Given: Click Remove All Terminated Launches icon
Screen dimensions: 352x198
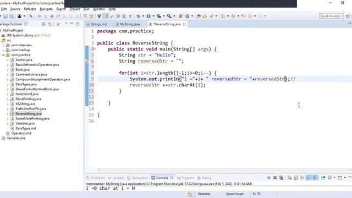Looking at the screenshot, I should (x=281, y=178).
